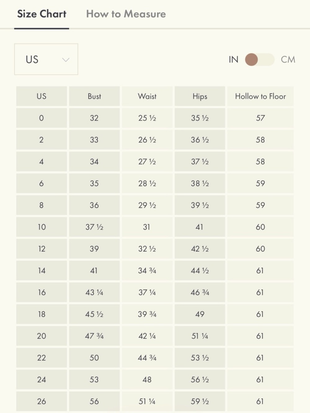
Task: Select the CM unit label
Action: click(x=288, y=59)
